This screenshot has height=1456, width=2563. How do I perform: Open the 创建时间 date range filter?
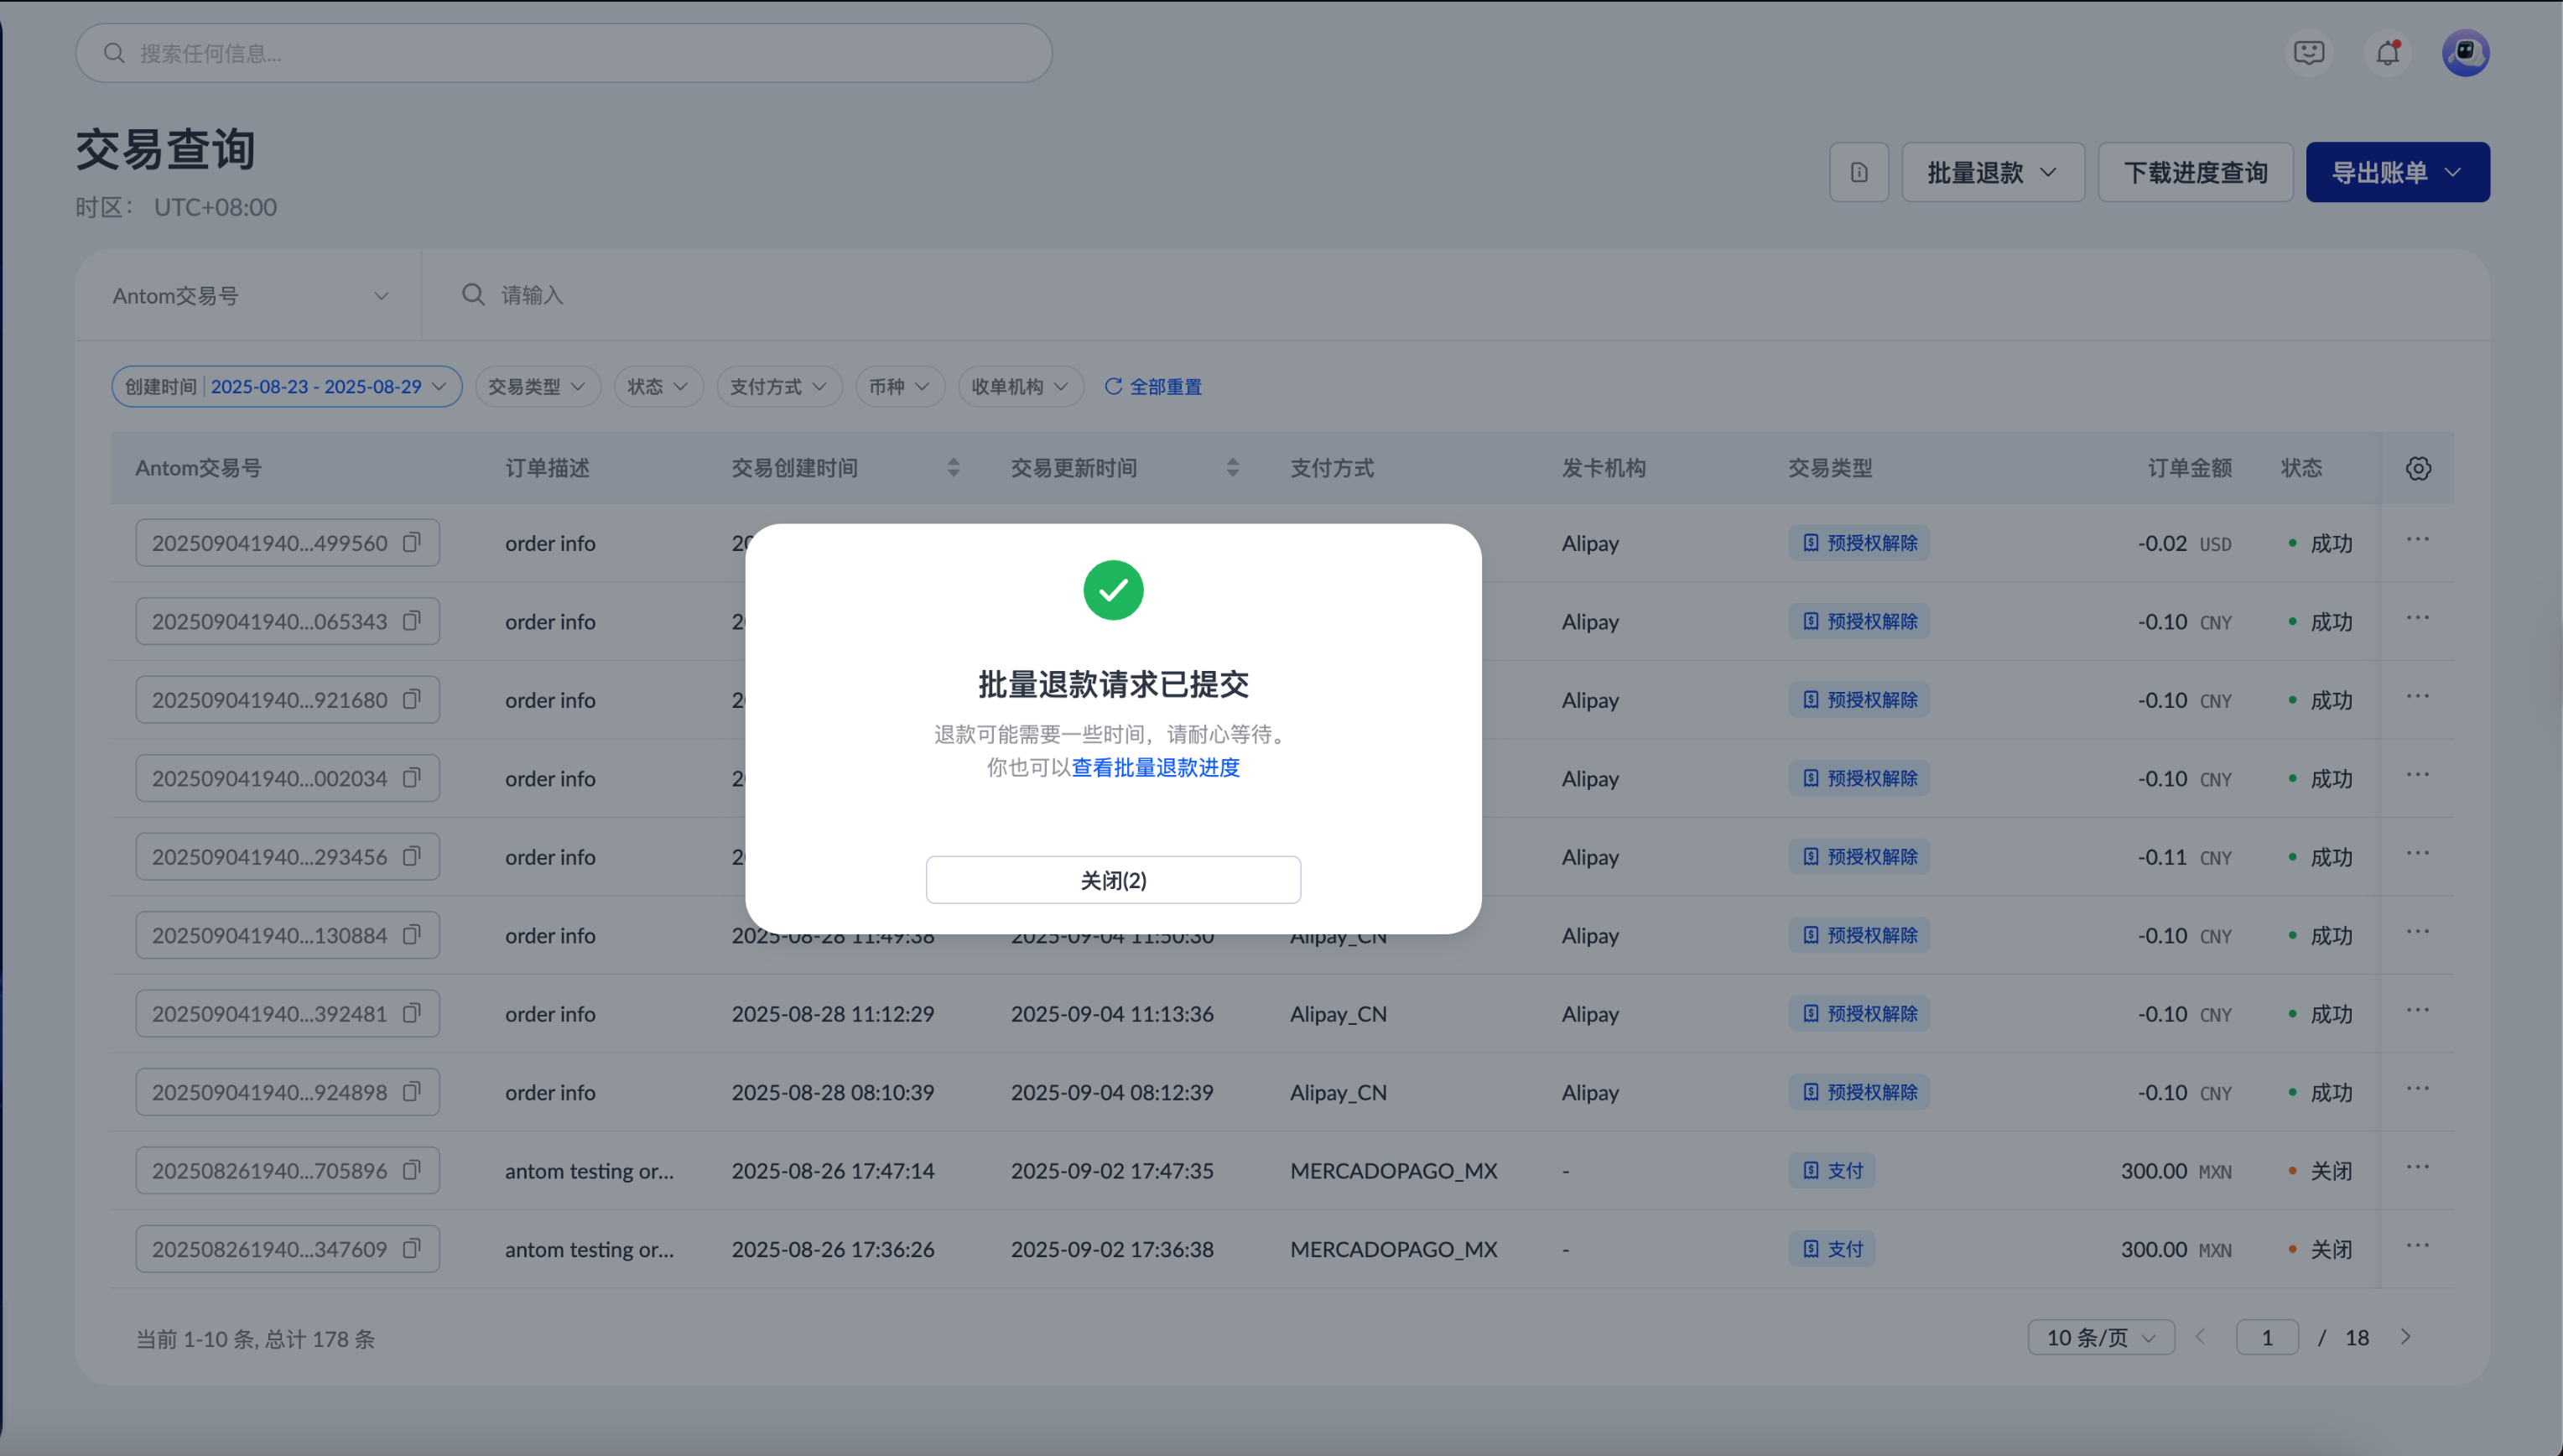[286, 387]
